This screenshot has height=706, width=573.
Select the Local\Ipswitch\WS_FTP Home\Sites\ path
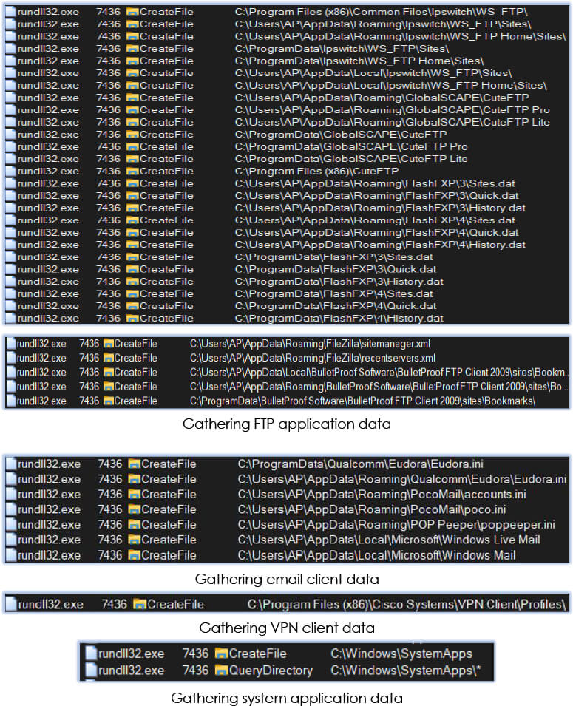tap(390, 86)
